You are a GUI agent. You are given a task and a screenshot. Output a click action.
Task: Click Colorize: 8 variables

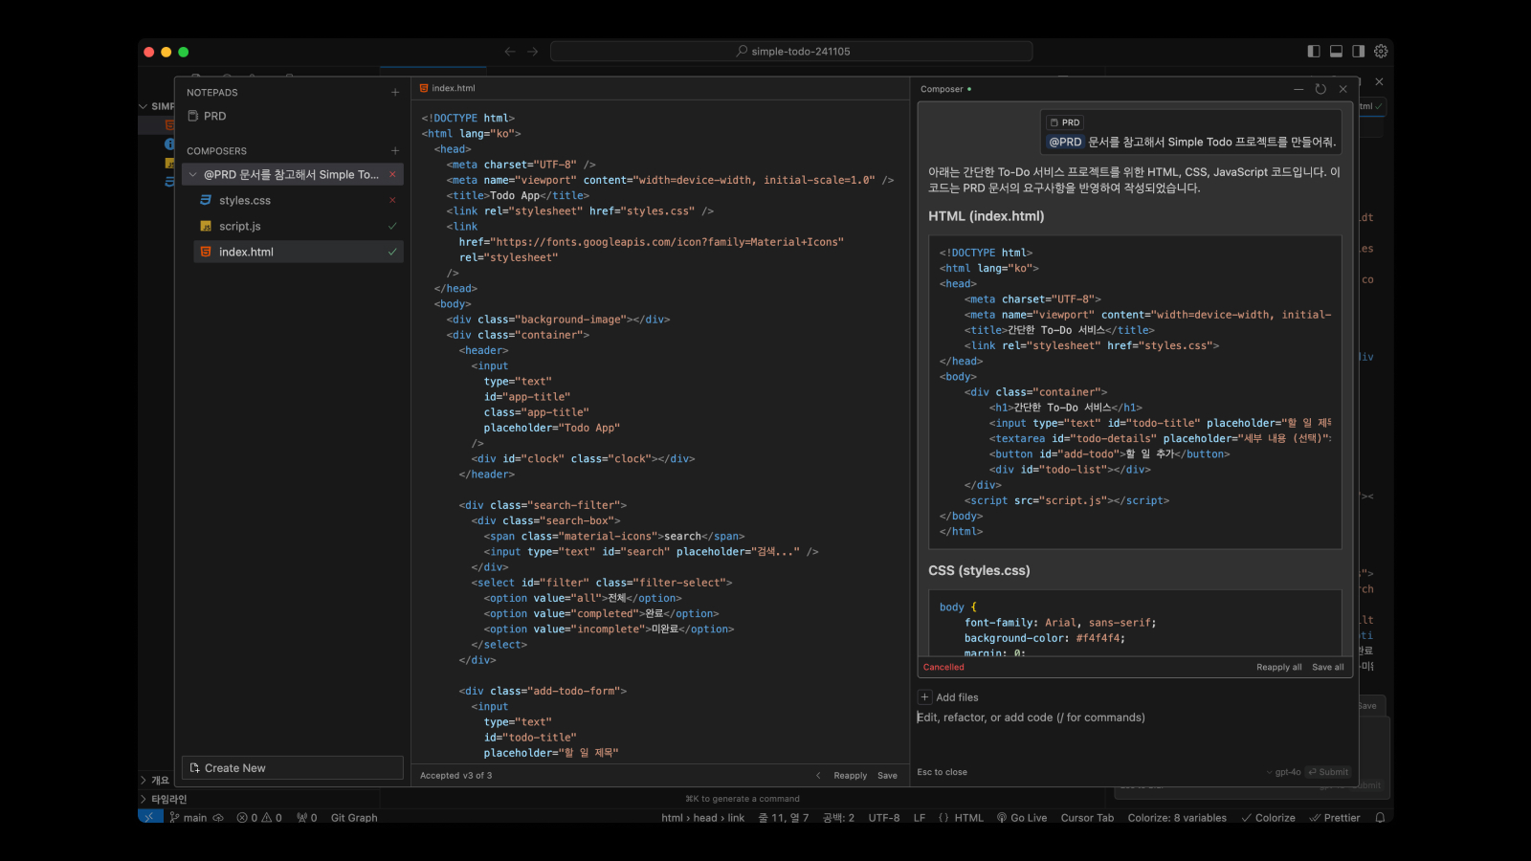pyautogui.click(x=1177, y=818)
